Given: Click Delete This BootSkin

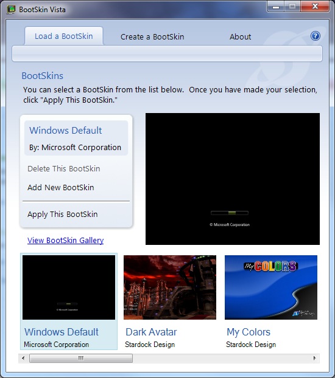Looking at the screenshot, I should [x=64, y=168].
